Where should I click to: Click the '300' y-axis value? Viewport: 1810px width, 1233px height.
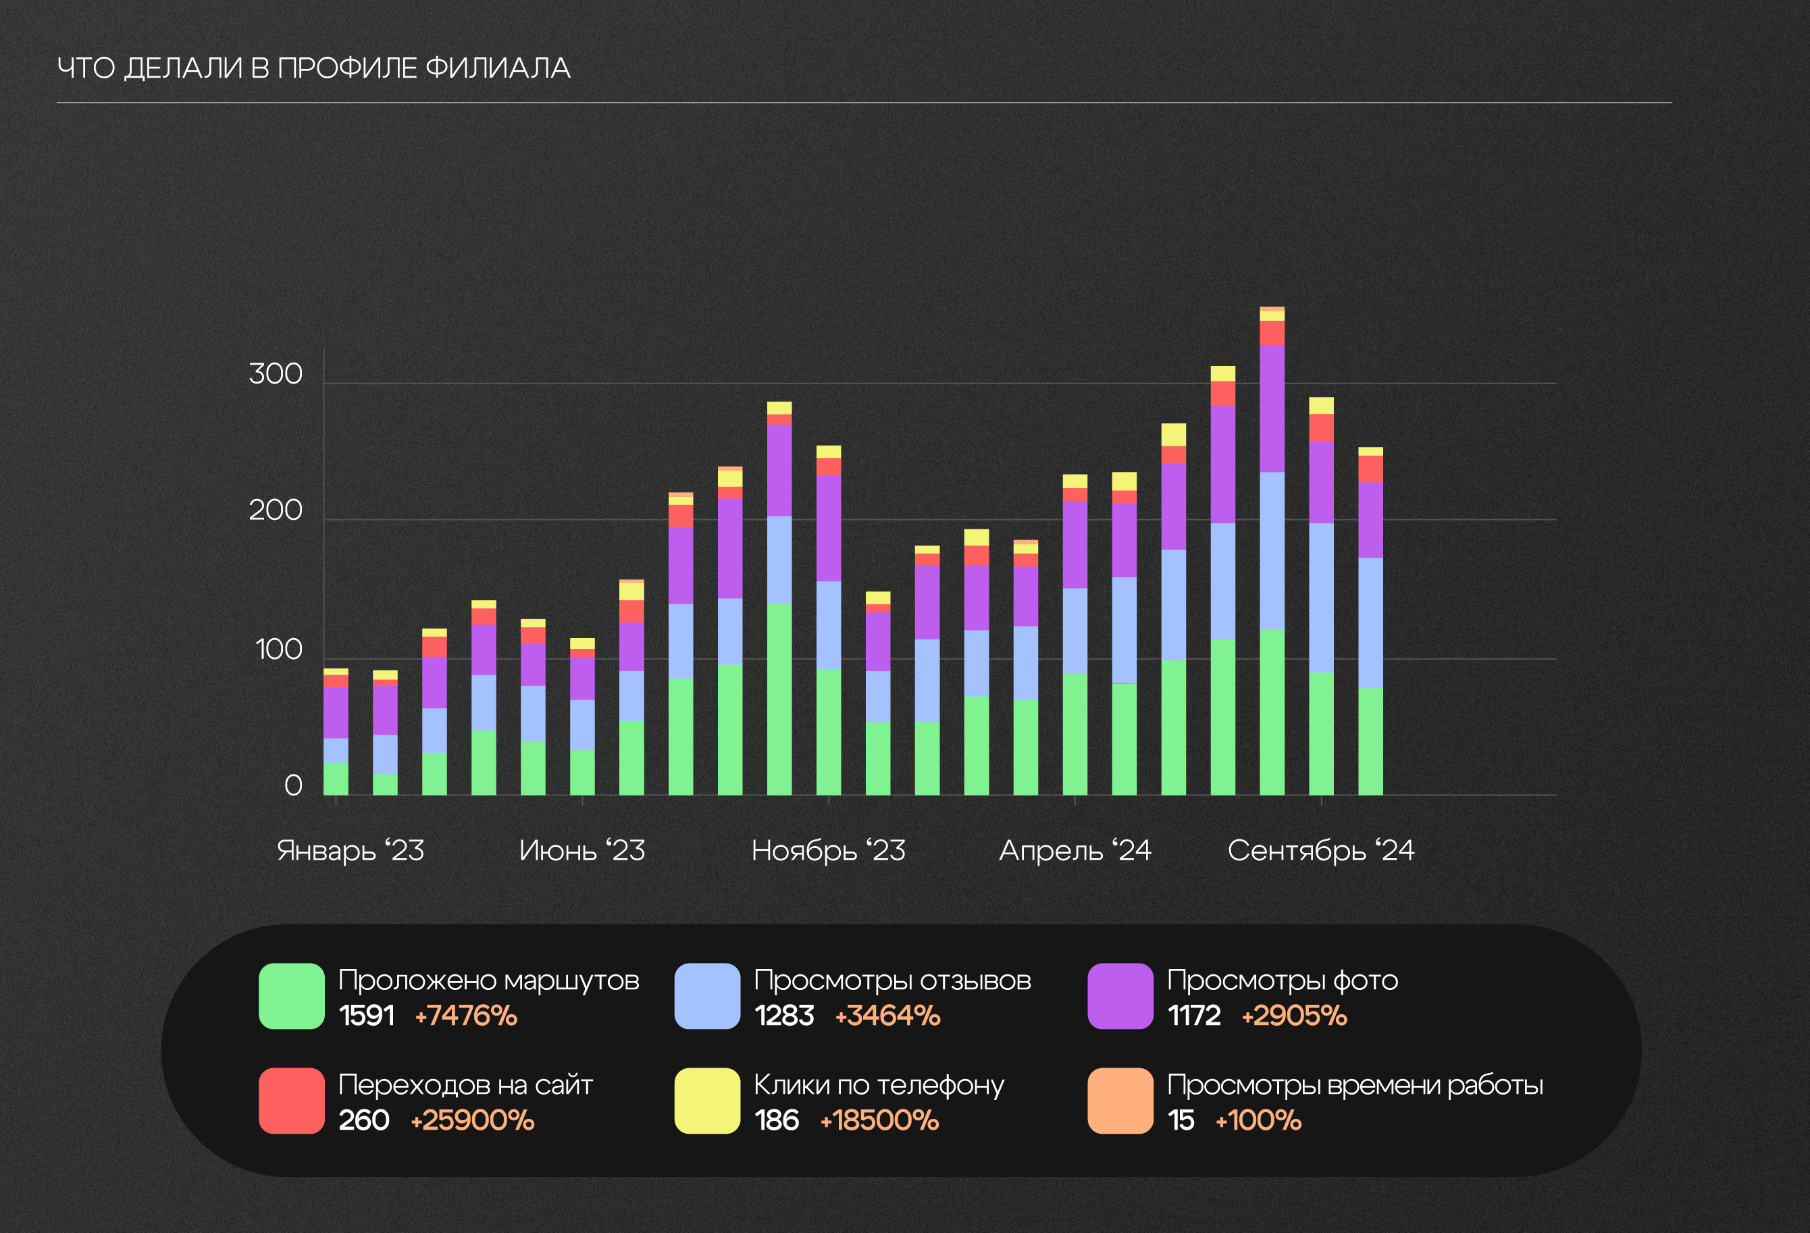[276, 374]
